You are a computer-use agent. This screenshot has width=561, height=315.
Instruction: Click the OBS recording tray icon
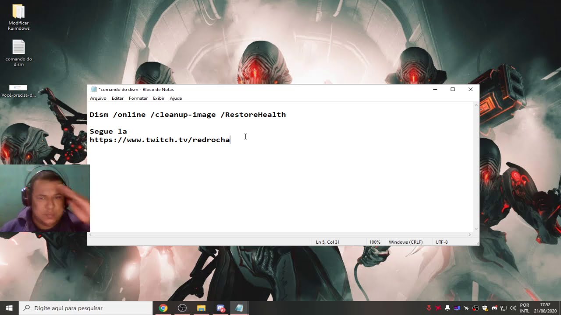coord(476,308)
